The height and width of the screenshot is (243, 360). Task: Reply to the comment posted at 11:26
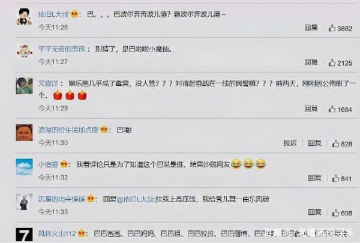[x=311, y=28]
